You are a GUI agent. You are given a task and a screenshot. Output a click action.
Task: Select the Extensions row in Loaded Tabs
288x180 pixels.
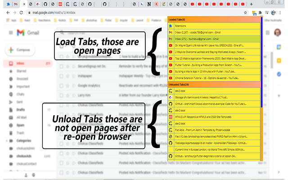pyautogui.click(x=214, y=26)
